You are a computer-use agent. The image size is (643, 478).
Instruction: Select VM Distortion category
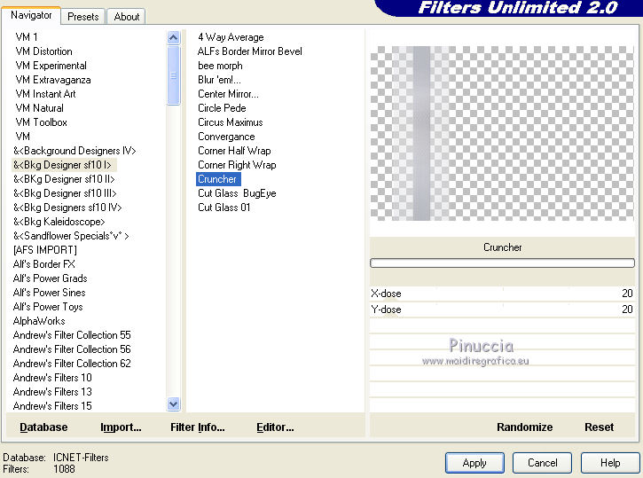(x=43, y=51)
